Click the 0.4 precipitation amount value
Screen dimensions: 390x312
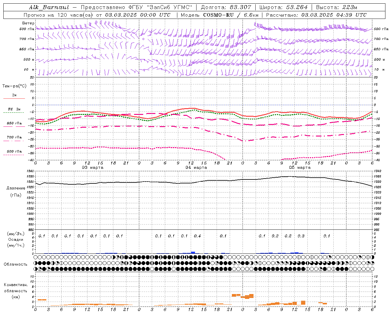(197, 236)
